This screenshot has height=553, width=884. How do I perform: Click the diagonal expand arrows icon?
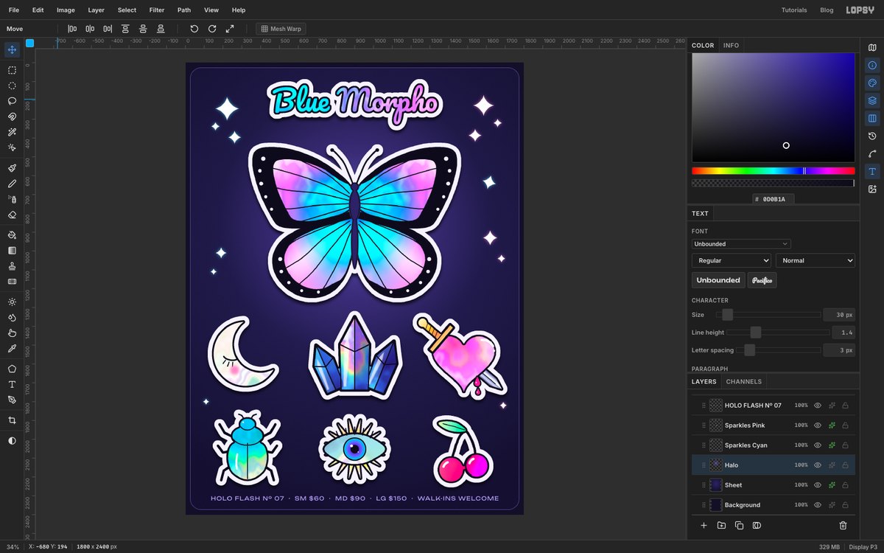(x=230, y=29)
